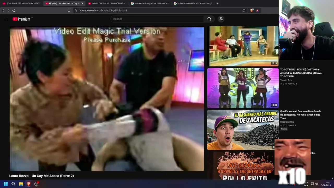Open the Brave Shields lion icon

(x=252, y=10)
